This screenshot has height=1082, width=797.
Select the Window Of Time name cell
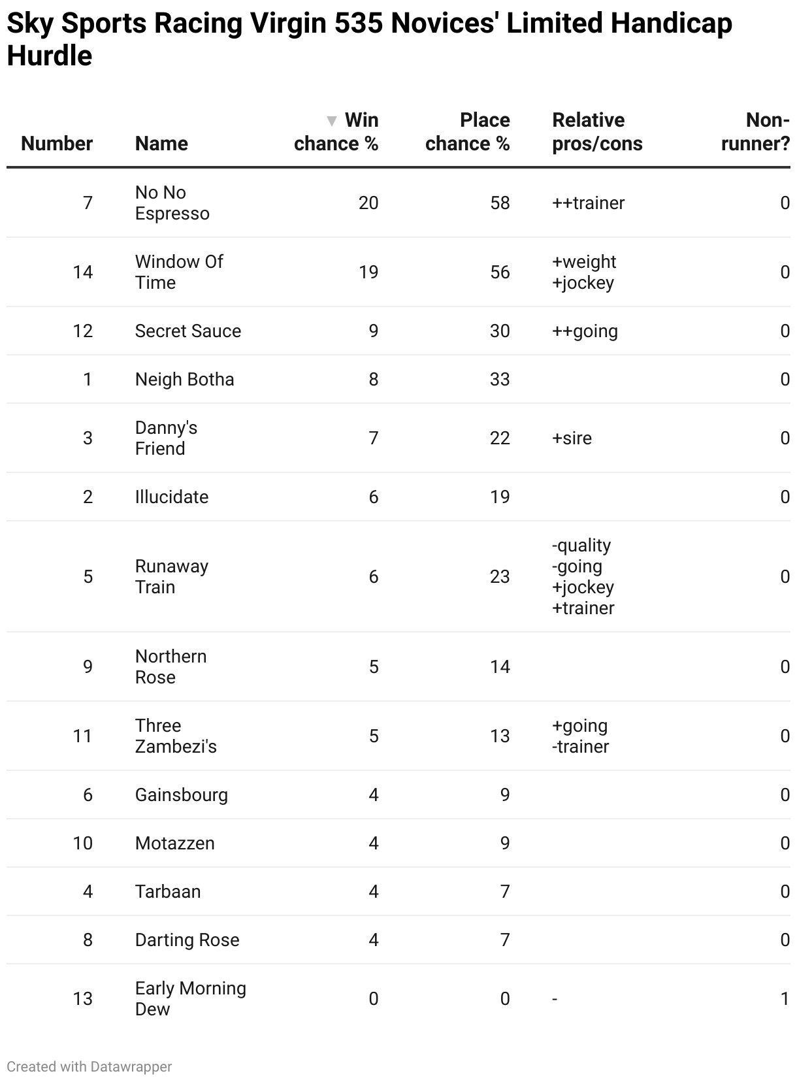pyautogui.click(x=179, y=272)
